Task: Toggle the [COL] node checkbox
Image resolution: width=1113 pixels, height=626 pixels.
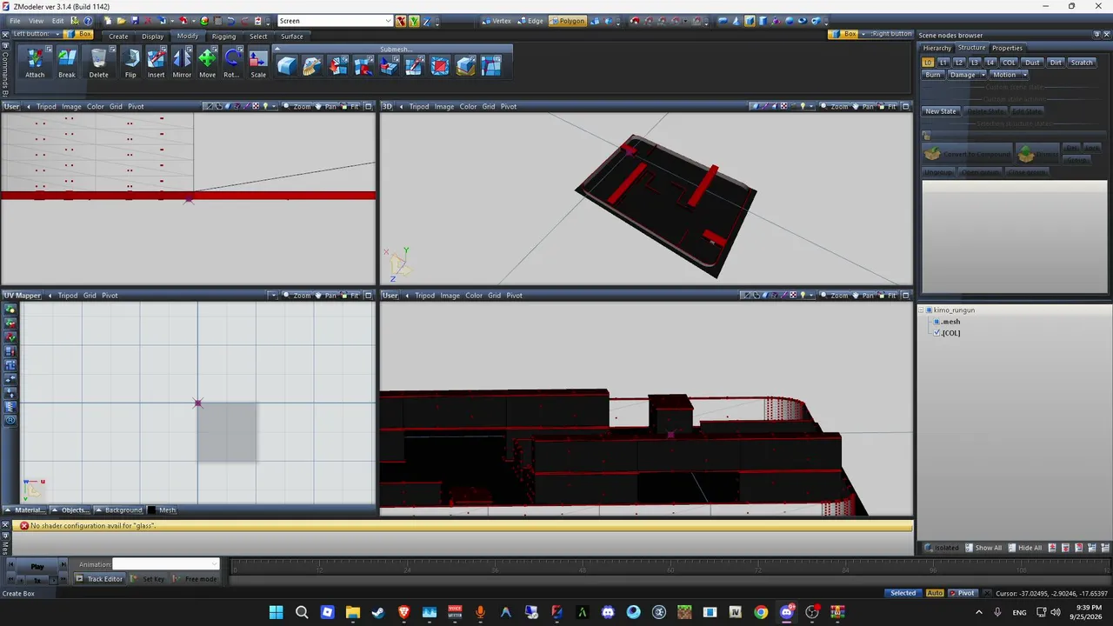Action: pos(936,333)
